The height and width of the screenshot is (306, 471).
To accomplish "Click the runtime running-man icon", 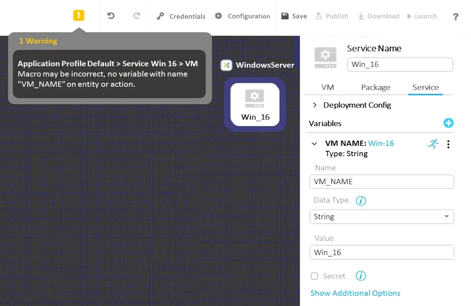I will (433, 144).
